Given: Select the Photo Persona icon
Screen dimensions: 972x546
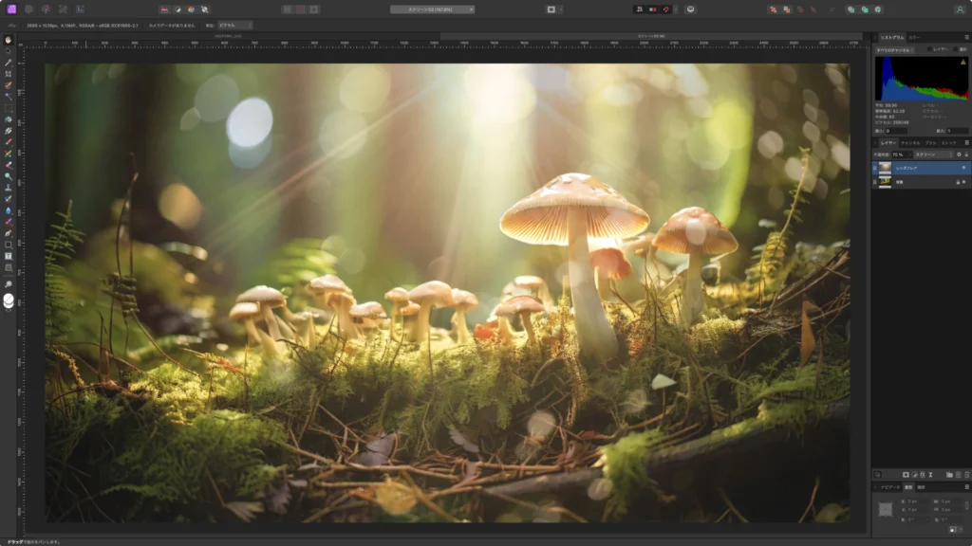Looking at the screenshot, I should pos(11,9).
